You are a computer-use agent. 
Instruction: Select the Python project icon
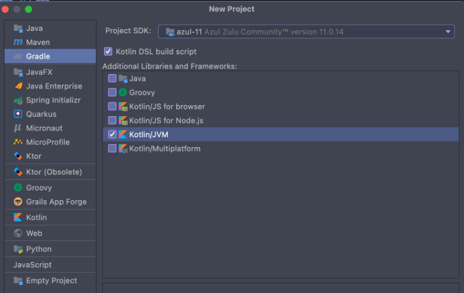pyautogui.click(x=18, y=249)
